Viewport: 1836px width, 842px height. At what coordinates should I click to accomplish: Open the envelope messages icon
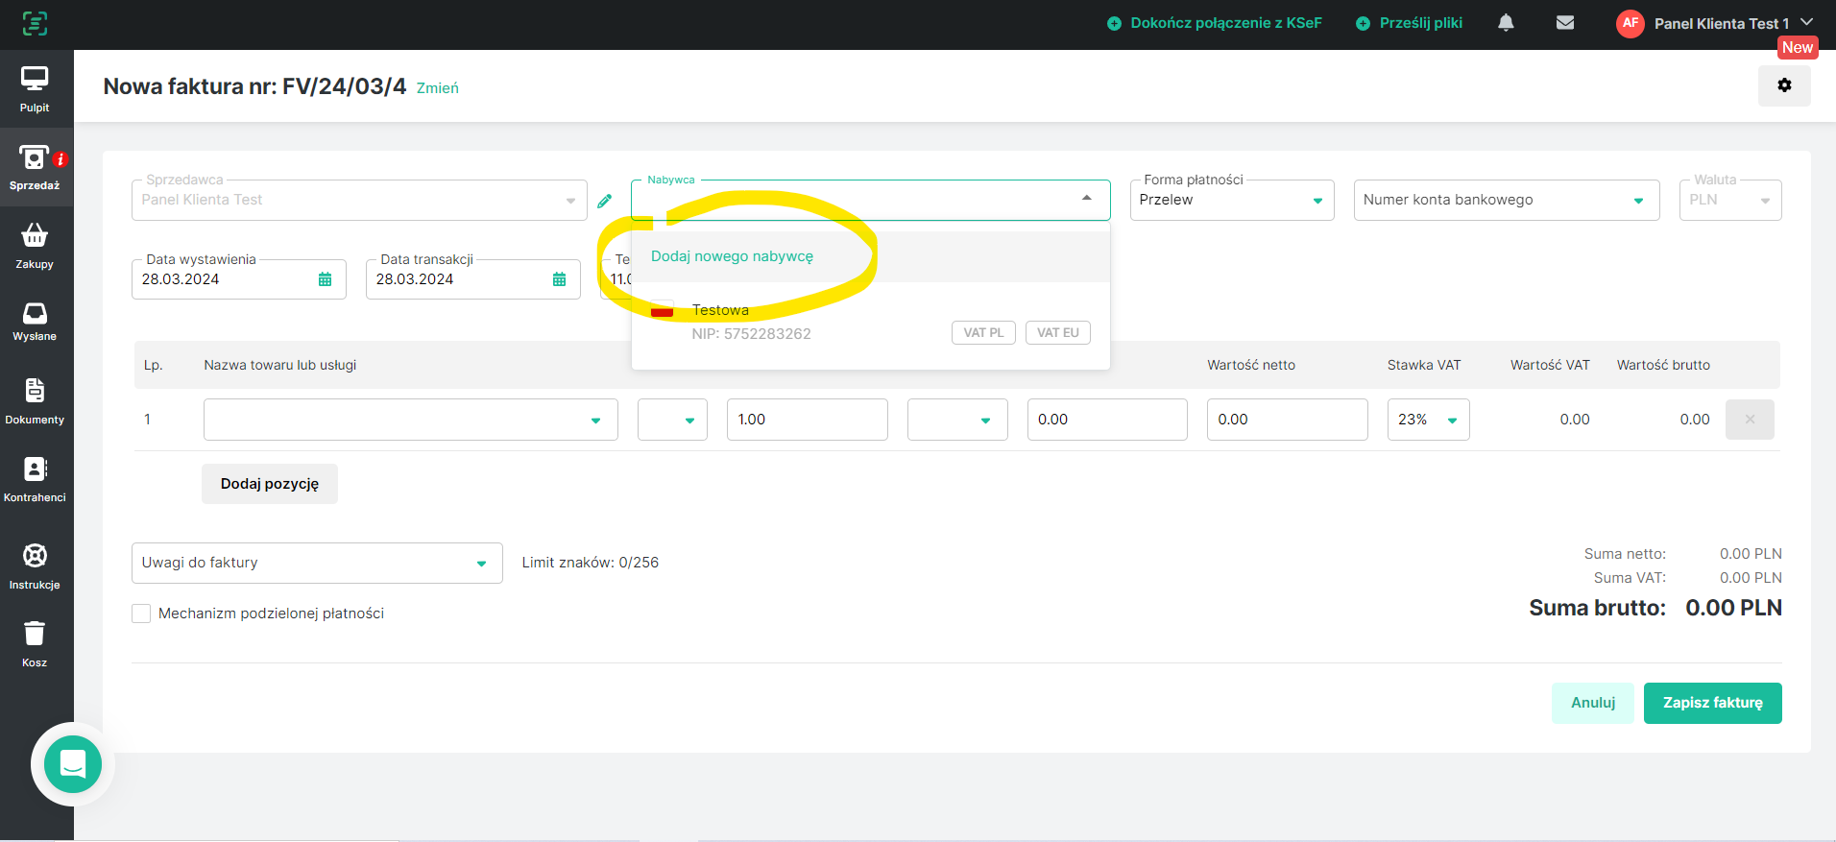[x=1565, y=23]
